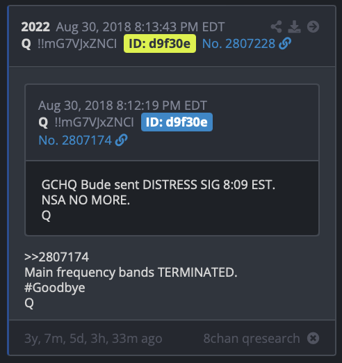Click the tripcode !!mG7VJxZNCI in the header
Viewport: 342px width, 363px height.
[77, 44]
